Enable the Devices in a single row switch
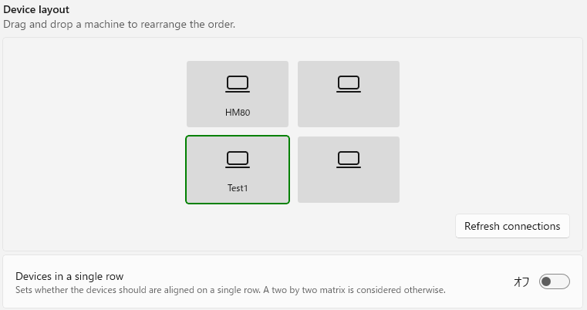This screenshot has height=310, width=587. pyautogui.click(x=554, y=281)
